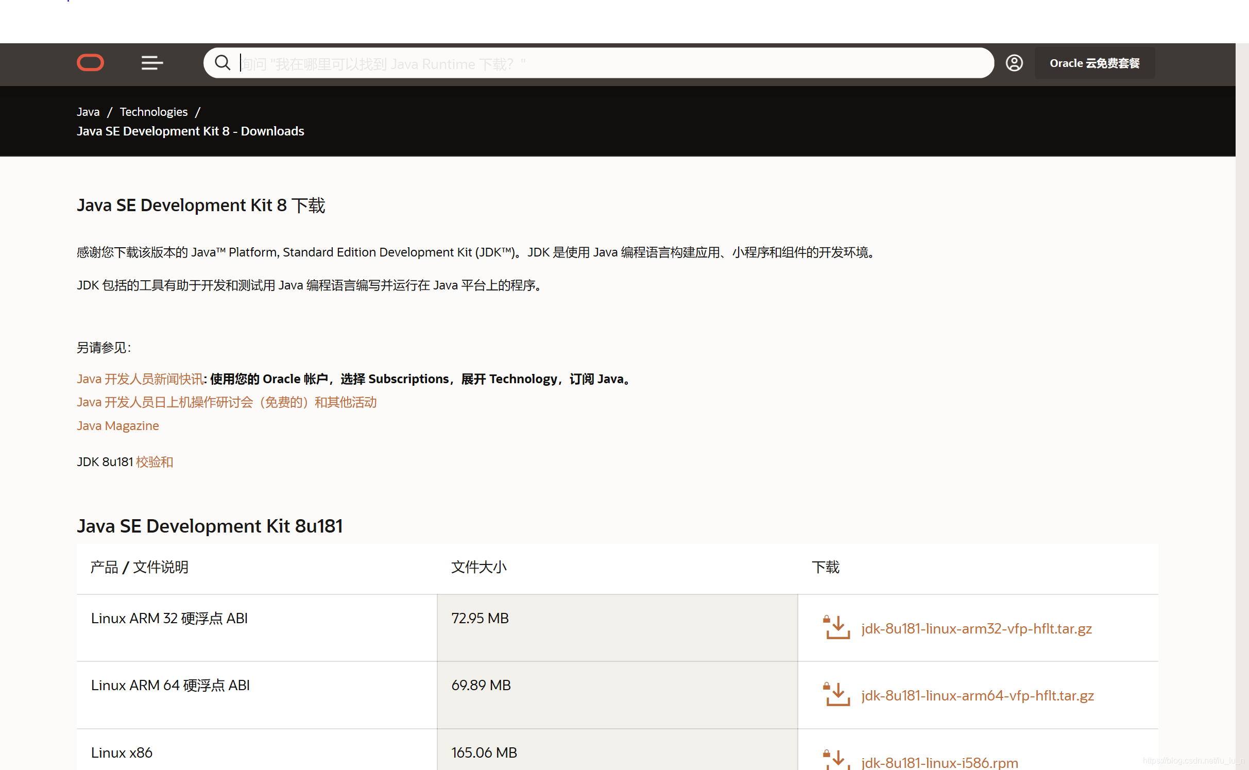Click the search magnifier icon
The image size is (1249, 770).
(x=223, y=63)
